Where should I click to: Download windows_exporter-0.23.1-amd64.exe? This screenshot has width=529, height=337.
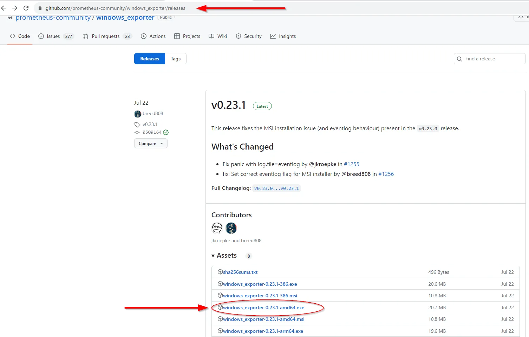pos(263,308)
